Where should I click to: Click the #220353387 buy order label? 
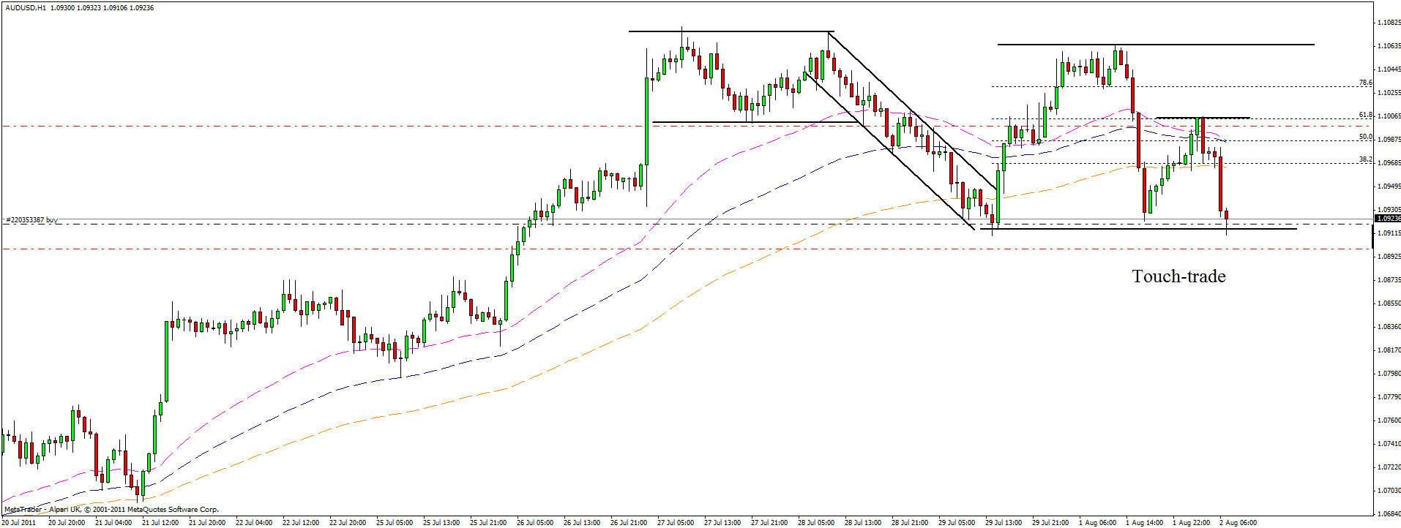[31, 219]
